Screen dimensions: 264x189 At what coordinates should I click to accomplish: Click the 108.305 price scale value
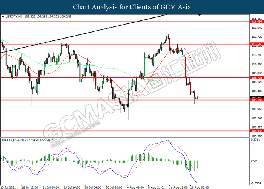(x=257, y=136)
